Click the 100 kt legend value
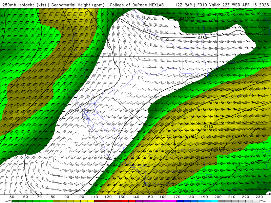271x203 pixels. [81, 197]
